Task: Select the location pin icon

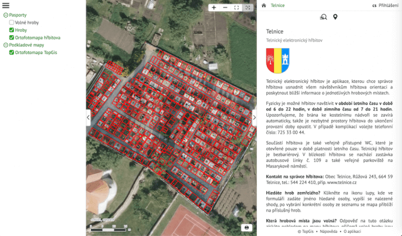Action: 335,17
